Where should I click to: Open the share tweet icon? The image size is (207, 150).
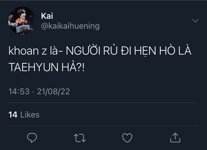click(175, 137)
